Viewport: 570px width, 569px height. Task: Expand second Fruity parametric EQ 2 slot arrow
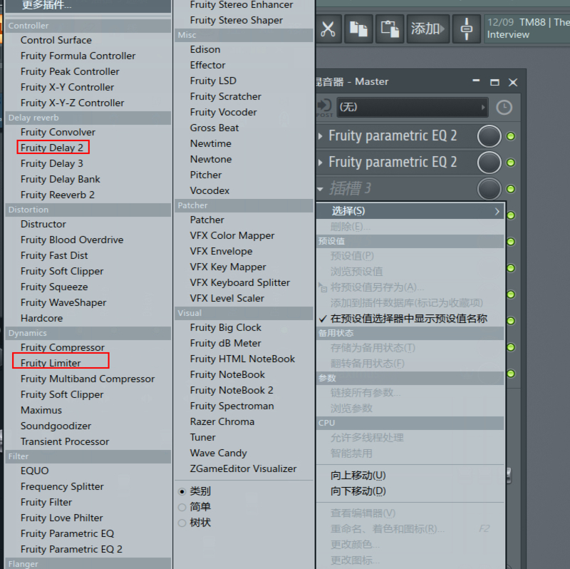(x=320, y=163)
